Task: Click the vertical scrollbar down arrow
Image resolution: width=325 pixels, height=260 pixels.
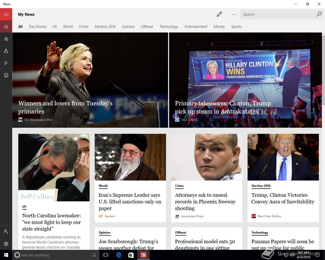Action: coord(323,248)
